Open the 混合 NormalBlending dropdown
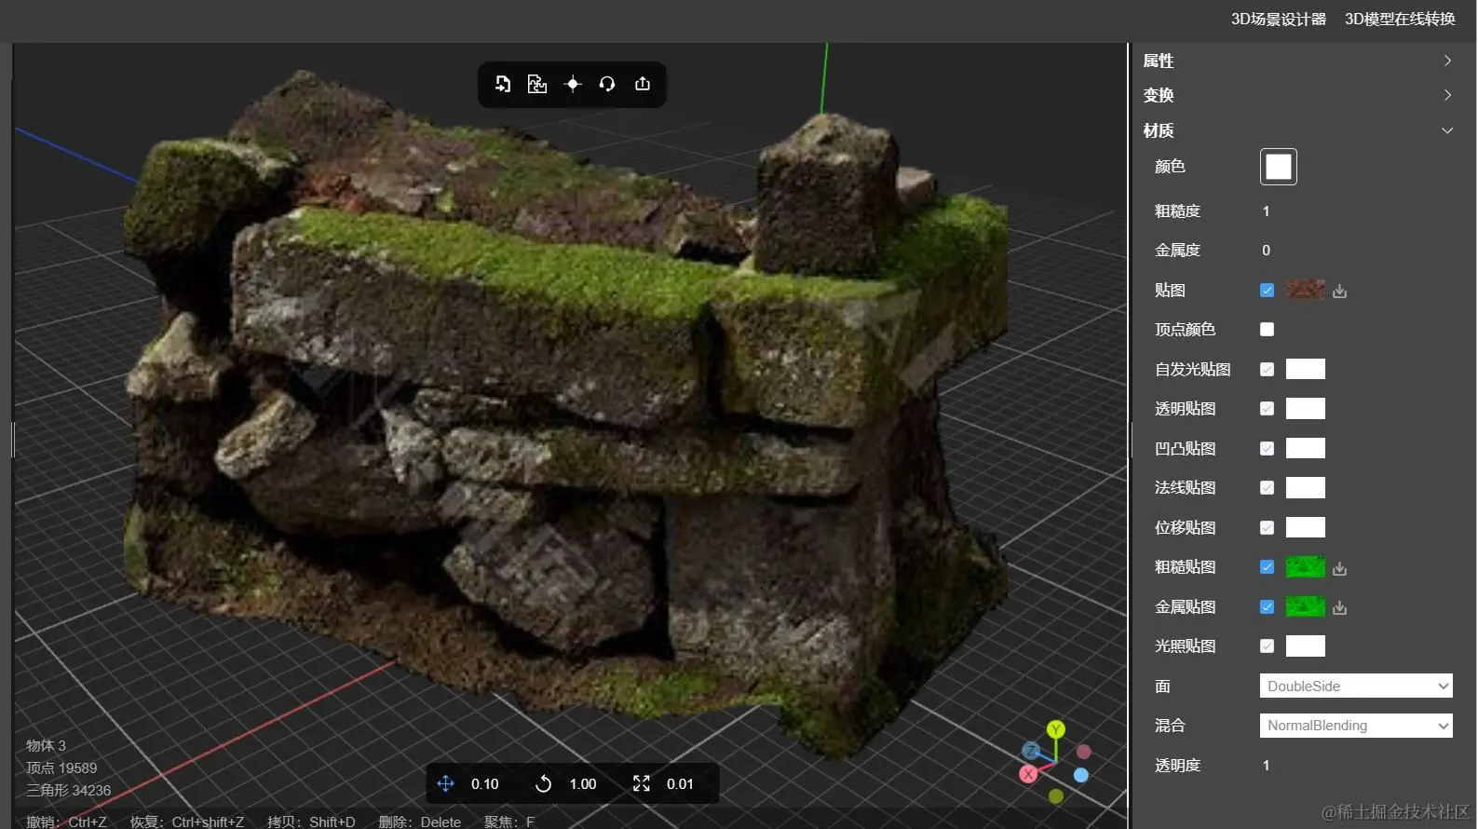 pyautogui.click(x=1355, y=726)
